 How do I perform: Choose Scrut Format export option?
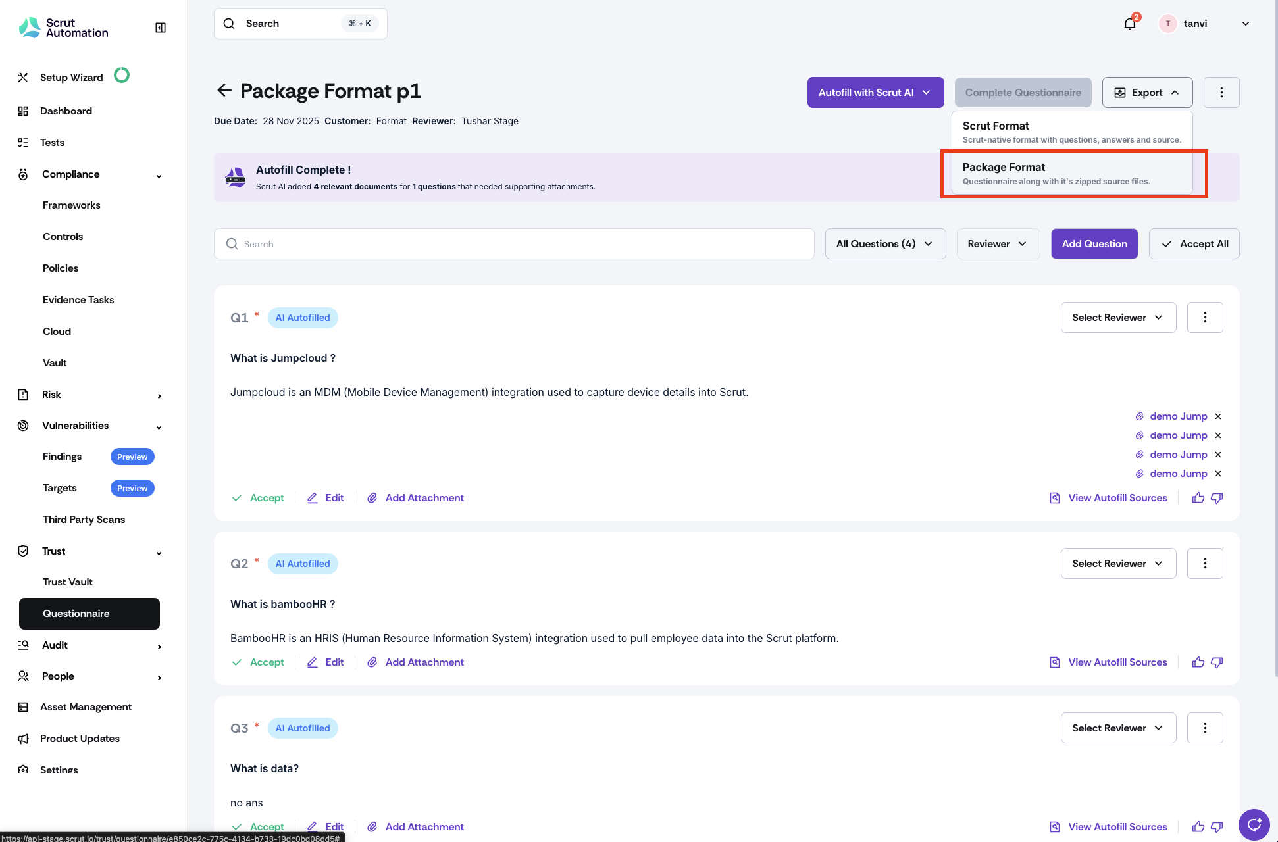pos(1072,132)
